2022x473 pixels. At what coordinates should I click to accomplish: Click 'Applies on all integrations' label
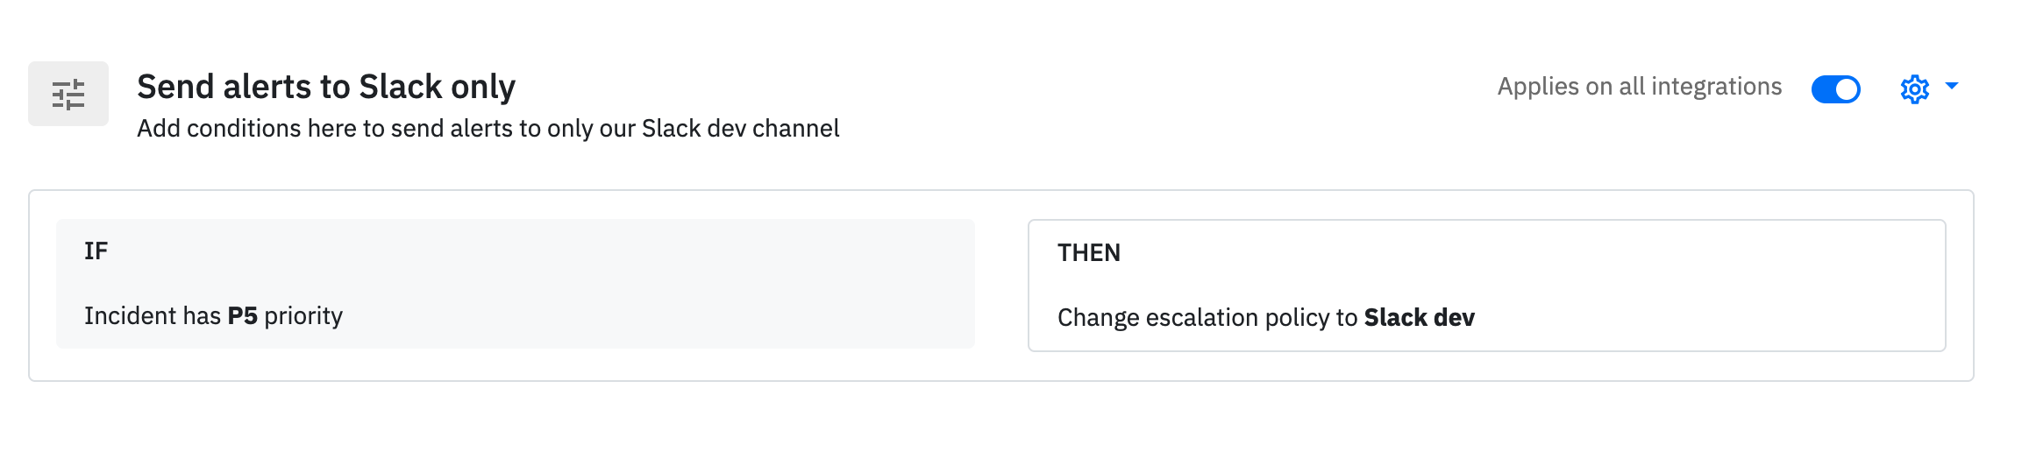(x=1640, y=87)
